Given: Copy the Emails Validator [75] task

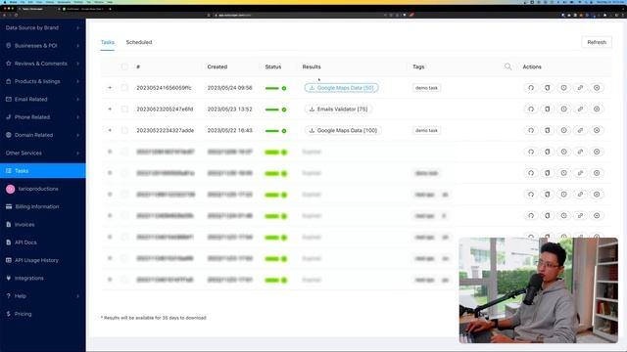Looking at the screenshot, I should point(547,109).
